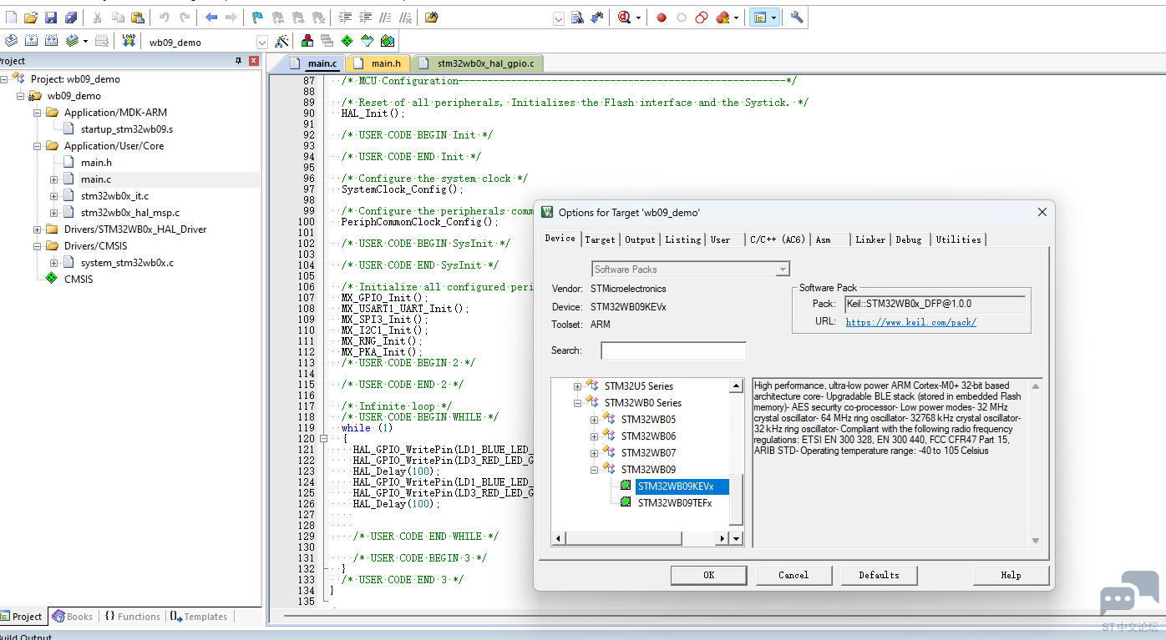Select the CMSIS component in project tree
The height and width of the screenshot is (640, 1166).
point(79,280)
